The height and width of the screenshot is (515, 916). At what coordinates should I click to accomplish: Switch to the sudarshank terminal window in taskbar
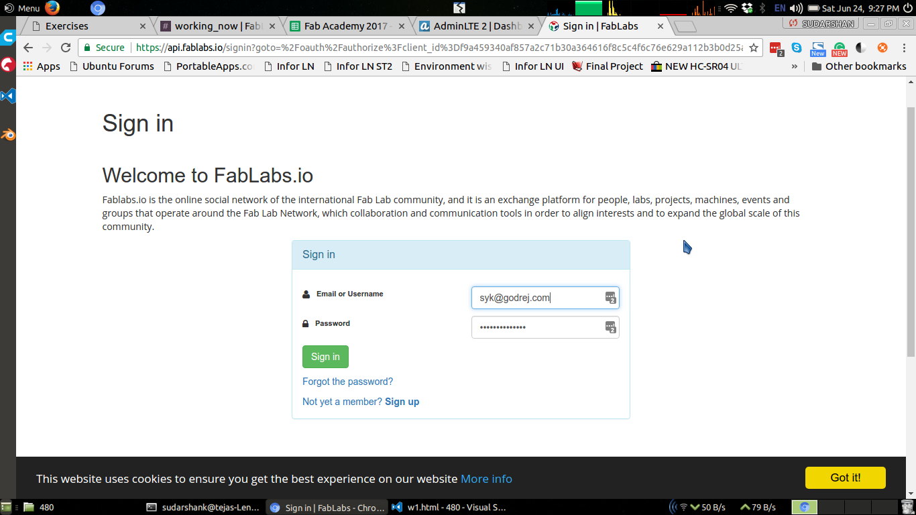coord(204,508)
